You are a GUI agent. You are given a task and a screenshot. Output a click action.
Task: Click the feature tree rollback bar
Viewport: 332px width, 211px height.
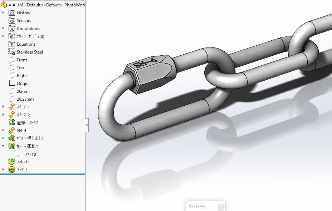click(42, 174)
